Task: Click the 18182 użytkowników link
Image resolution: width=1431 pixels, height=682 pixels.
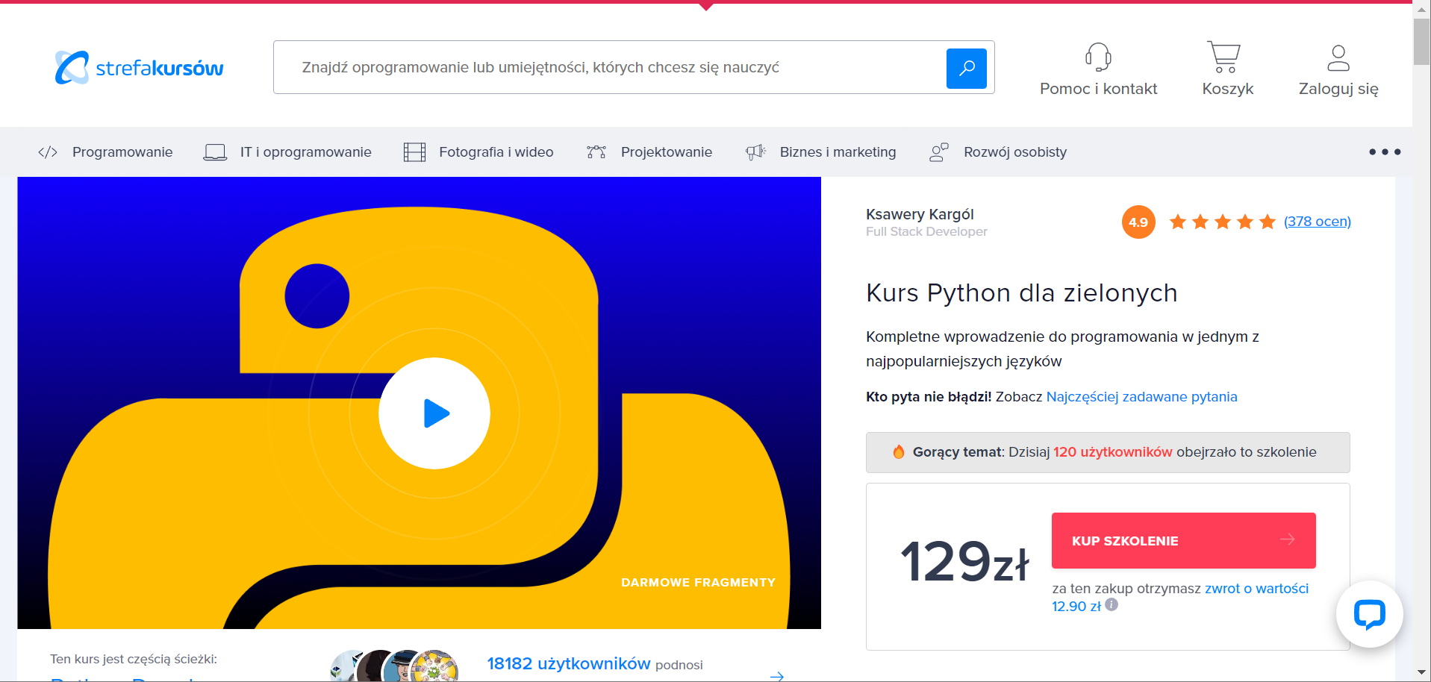Action: tap(569, 664)
